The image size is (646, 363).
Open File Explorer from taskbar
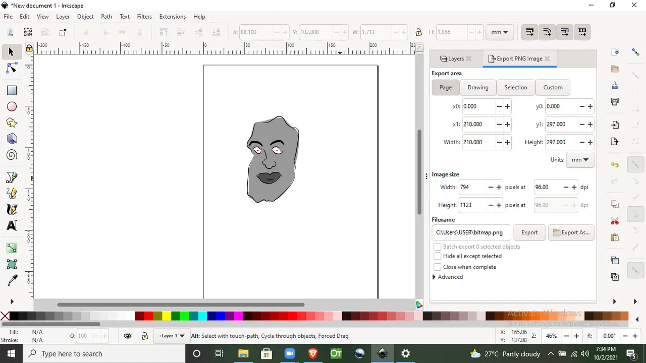tap(243, 353)
